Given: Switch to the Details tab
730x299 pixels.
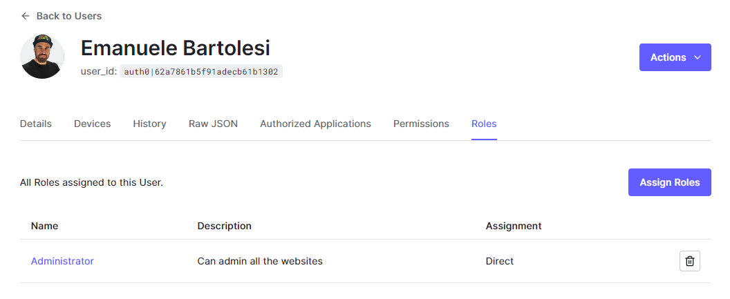Looking at the screenshot, I should [x=36, y=124].
